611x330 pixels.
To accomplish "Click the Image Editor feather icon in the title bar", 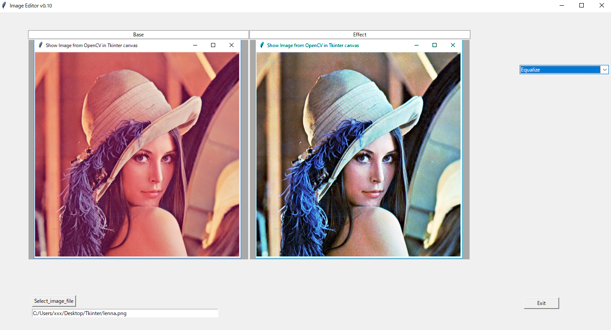I will 4,6.
